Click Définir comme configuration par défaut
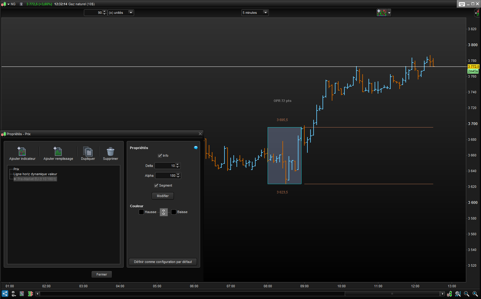Screen dimensions: 481x299 163,262
